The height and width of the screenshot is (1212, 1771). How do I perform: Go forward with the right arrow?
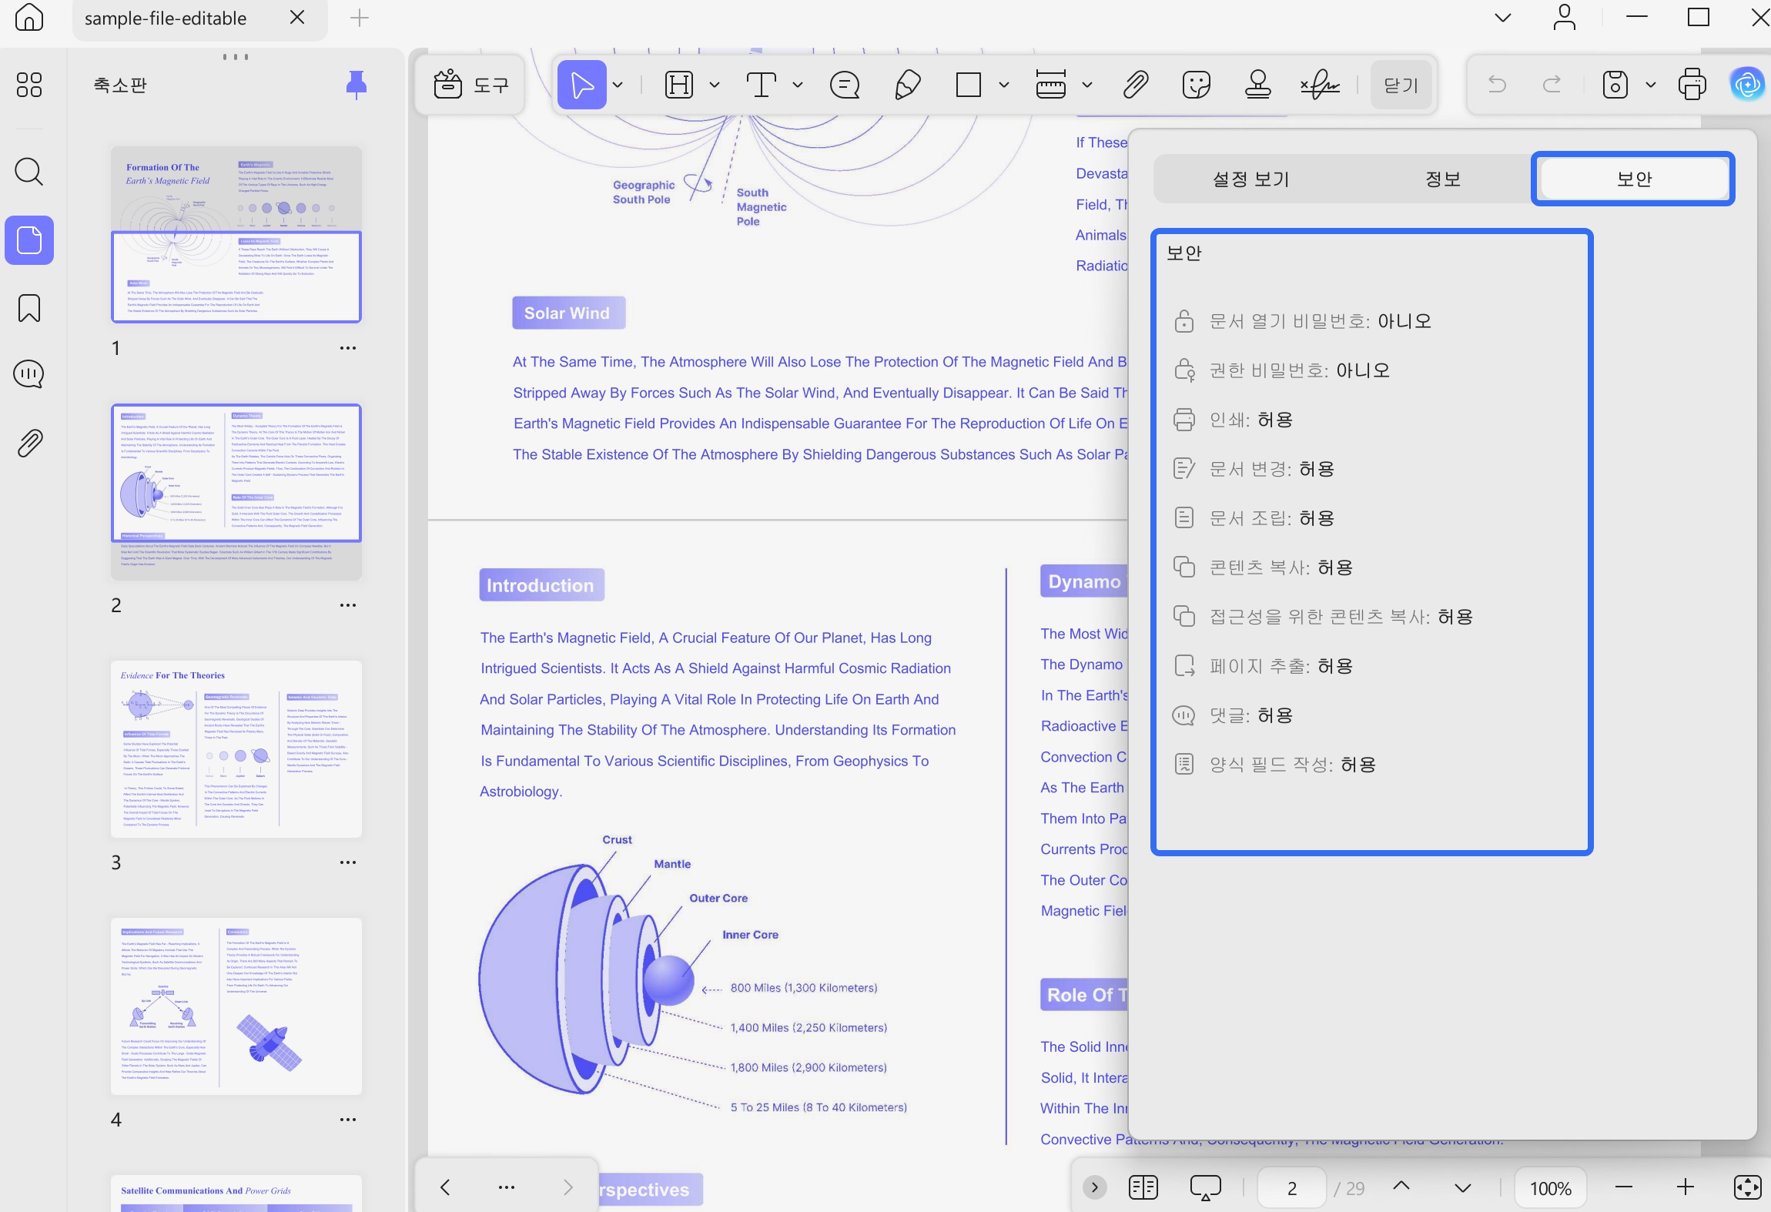[568, 1187]
